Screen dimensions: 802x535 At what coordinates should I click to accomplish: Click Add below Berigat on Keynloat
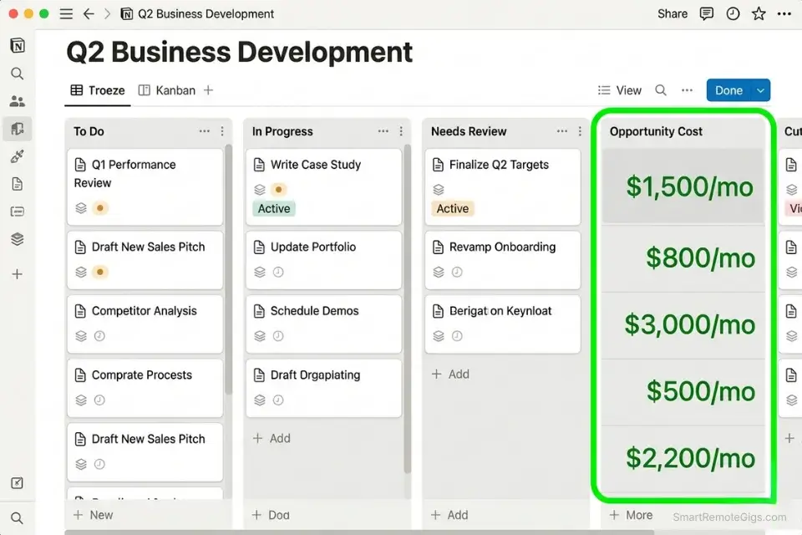[450, 374]
